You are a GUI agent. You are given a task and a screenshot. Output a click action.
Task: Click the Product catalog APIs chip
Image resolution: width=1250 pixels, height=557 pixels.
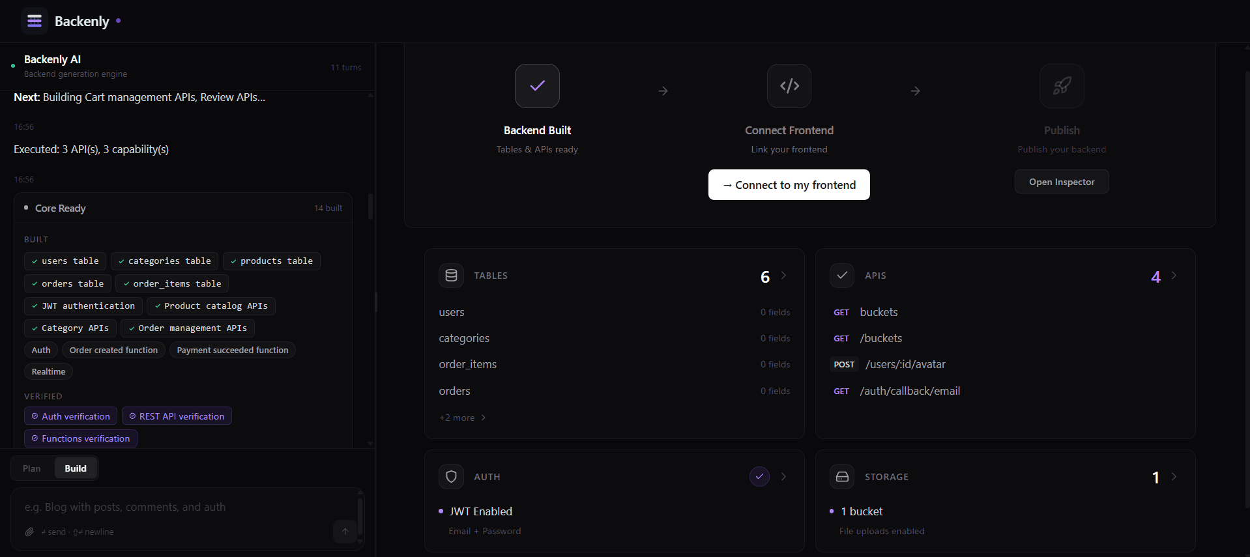pyautogui.click(x=211, y=306)
